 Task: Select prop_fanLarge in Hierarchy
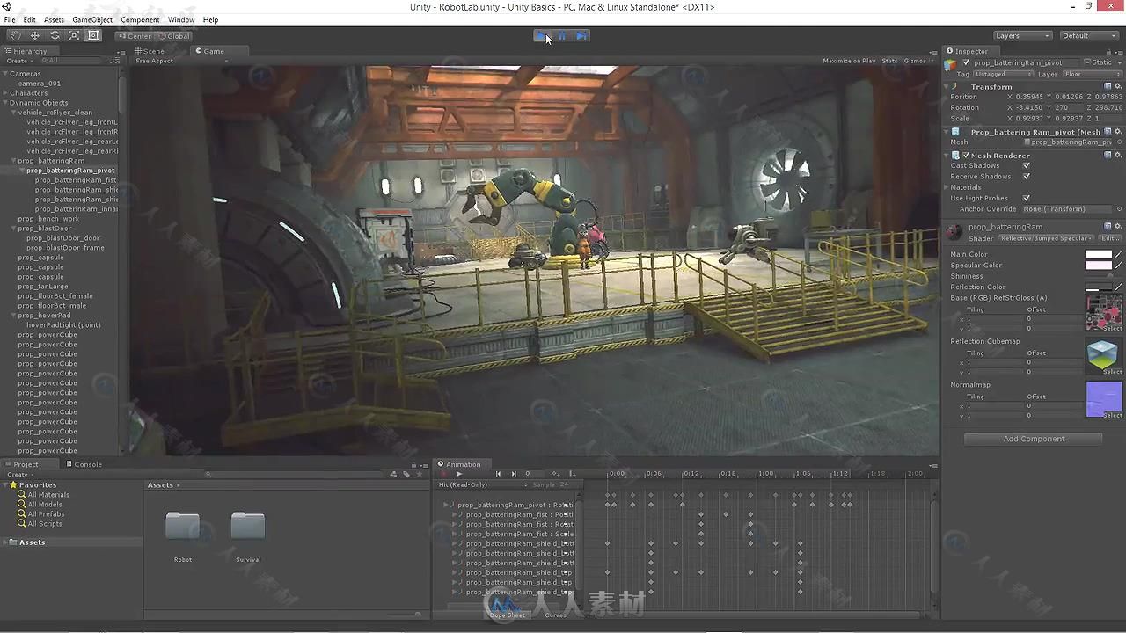point(43,287)
